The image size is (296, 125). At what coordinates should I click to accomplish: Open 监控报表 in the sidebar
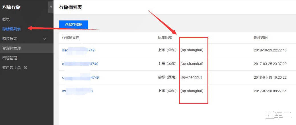pyautogui.click(x=10, y=39)
